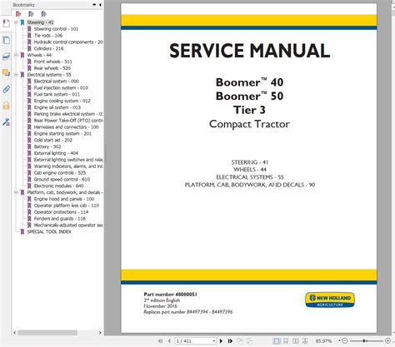Open the page thumbnails sidebar icon

(6, 40)
